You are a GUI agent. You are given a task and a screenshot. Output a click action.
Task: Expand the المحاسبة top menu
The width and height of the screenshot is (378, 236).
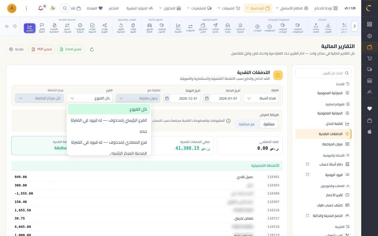[x=258, y=8]
